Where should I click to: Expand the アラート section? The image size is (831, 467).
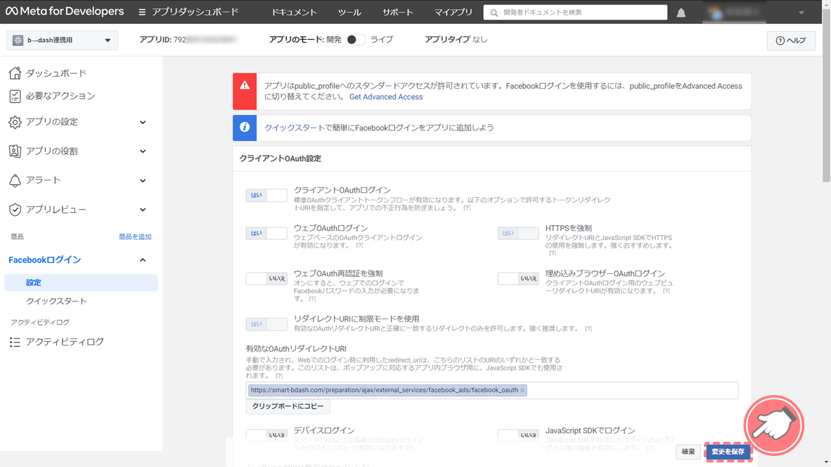coord(143,180)
